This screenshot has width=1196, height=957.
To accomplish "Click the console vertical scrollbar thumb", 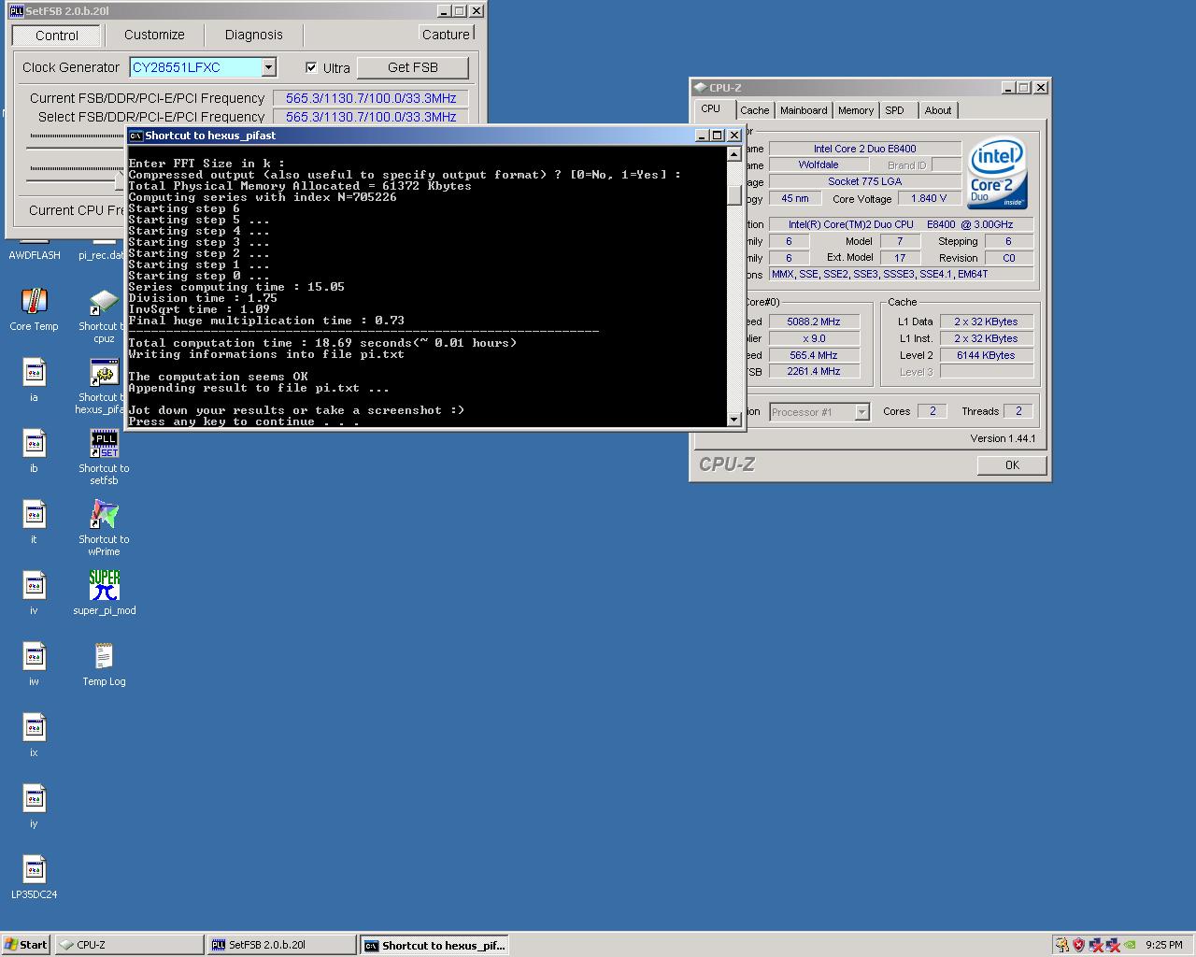I will click(734, 194).
